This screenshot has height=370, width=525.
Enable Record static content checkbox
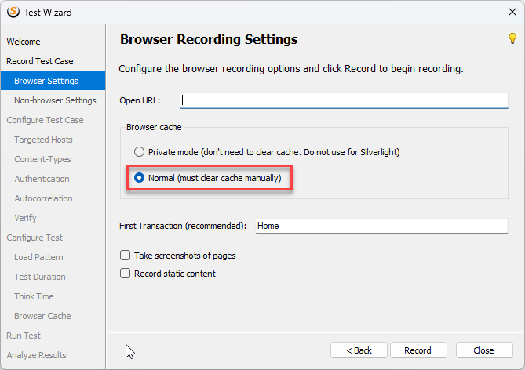tap(125, 274)
